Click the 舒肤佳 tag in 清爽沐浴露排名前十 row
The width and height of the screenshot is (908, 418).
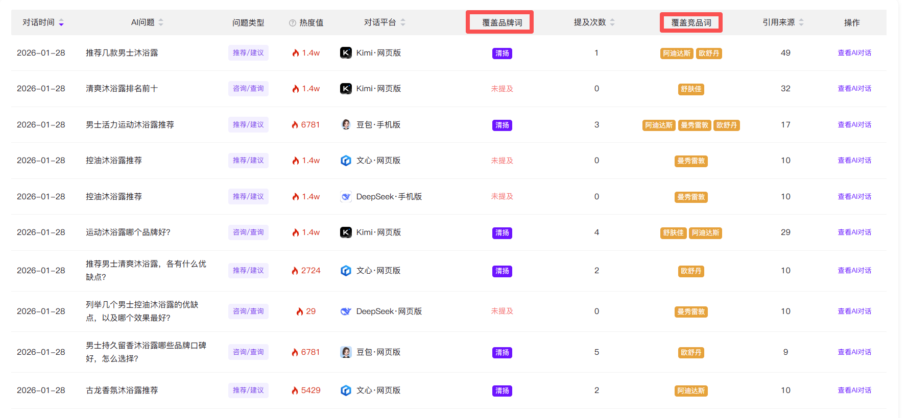coord(691,89)
